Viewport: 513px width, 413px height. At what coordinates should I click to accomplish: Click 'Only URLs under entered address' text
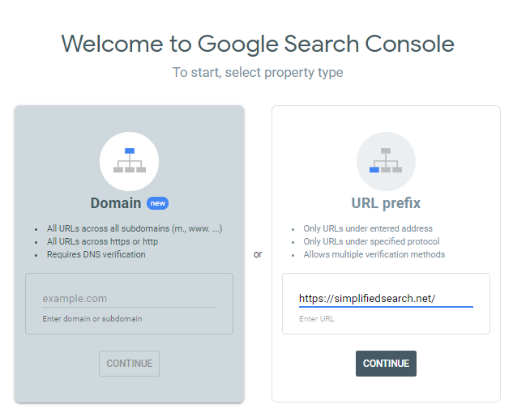click(x=368, y=228)
